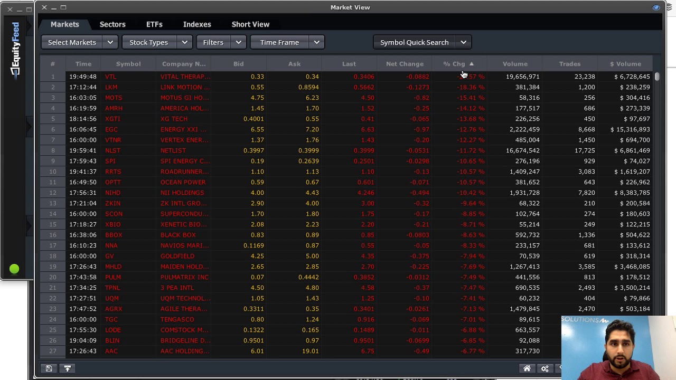Switch to the Sectors tab

click(x=112, y=24)
